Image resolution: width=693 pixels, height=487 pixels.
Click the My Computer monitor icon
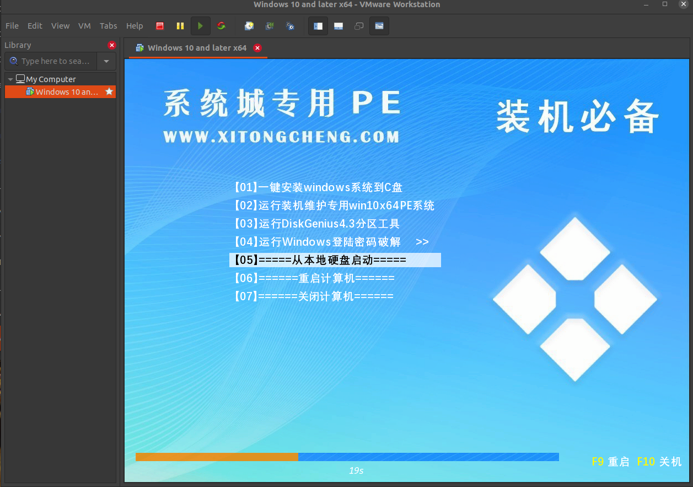(x=20, y=79)
